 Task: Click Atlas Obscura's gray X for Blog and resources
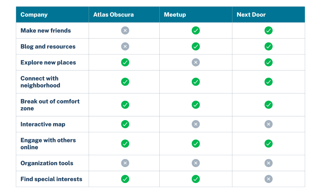[125, 46]
